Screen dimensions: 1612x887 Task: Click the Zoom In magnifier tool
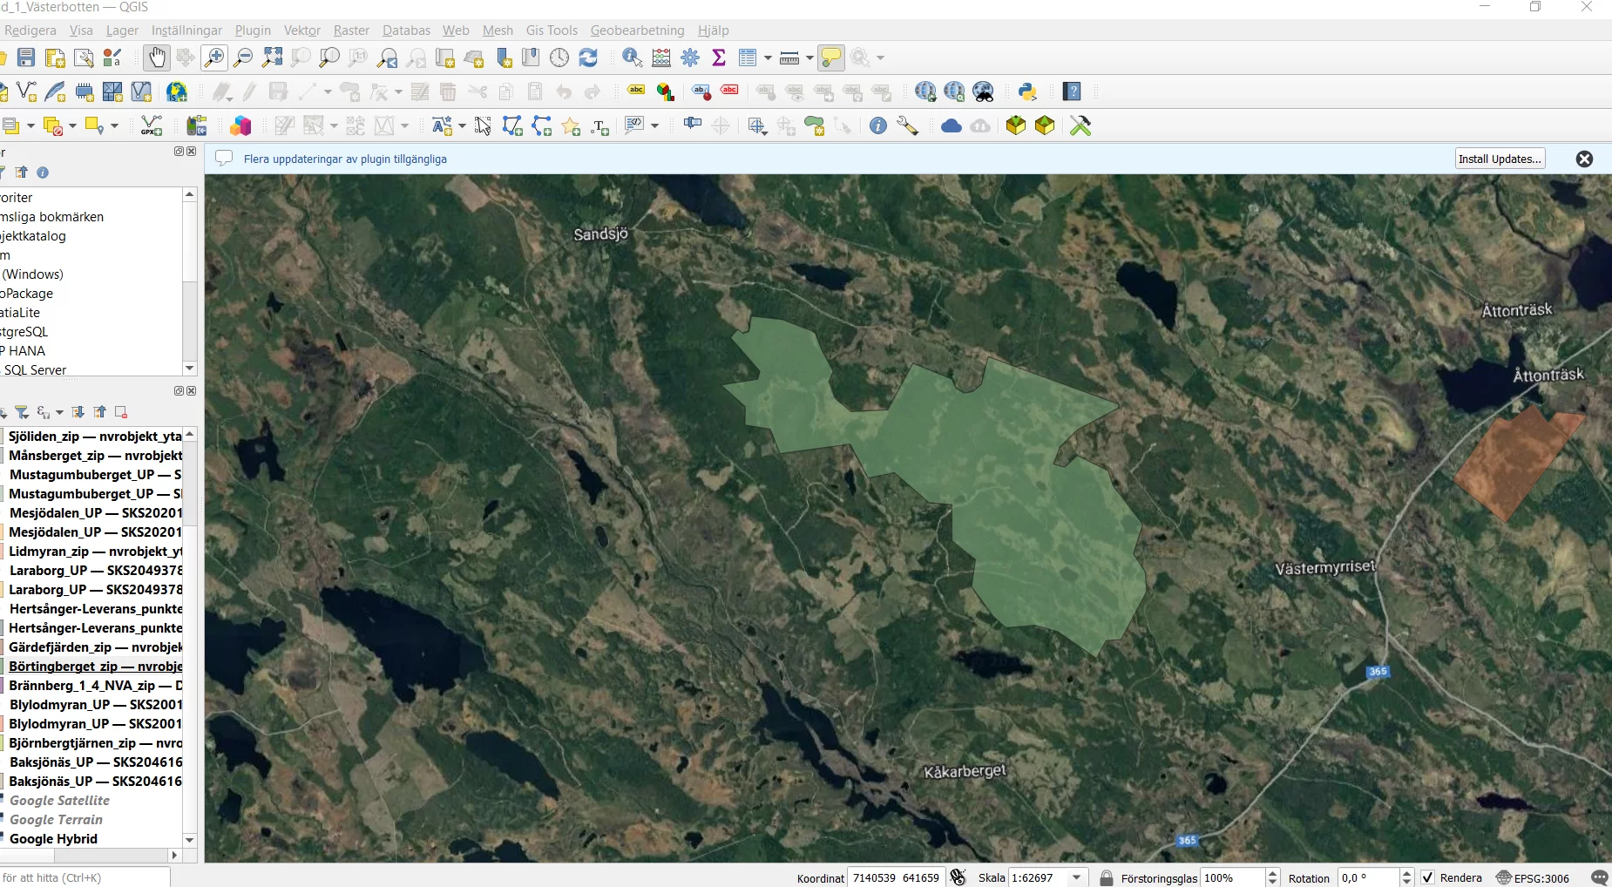click(213, 58)
